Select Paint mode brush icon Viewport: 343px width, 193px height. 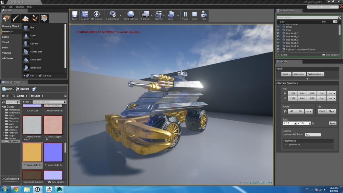point(16,19)
